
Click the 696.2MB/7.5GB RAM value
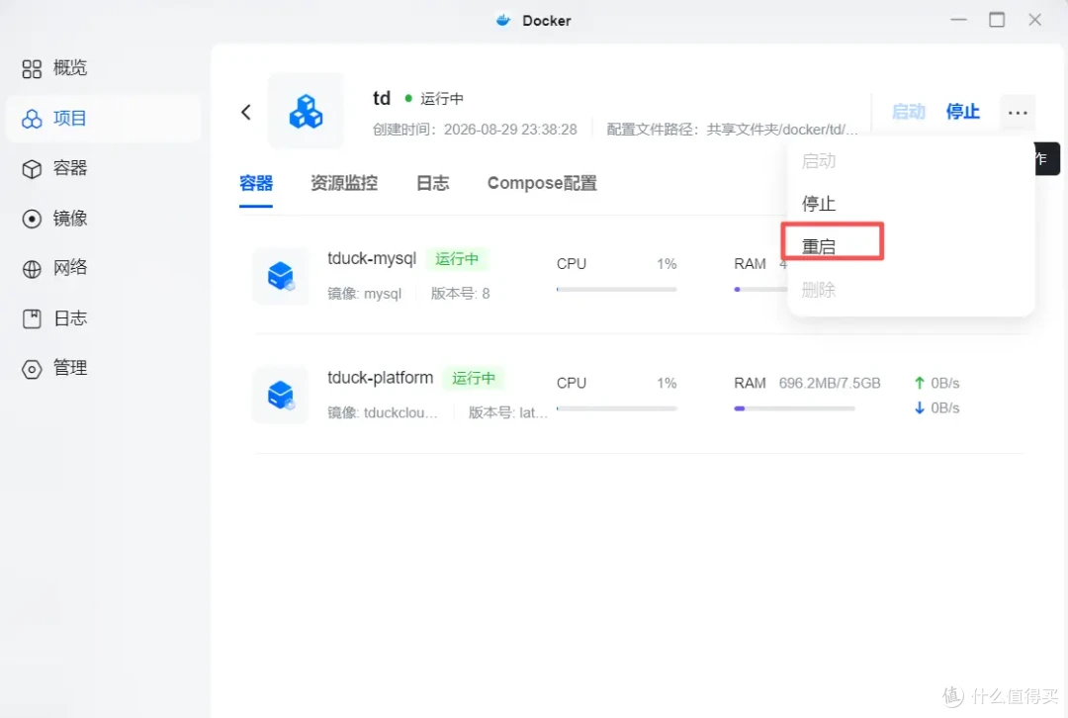pyautogui.click(x=830, y=383)
